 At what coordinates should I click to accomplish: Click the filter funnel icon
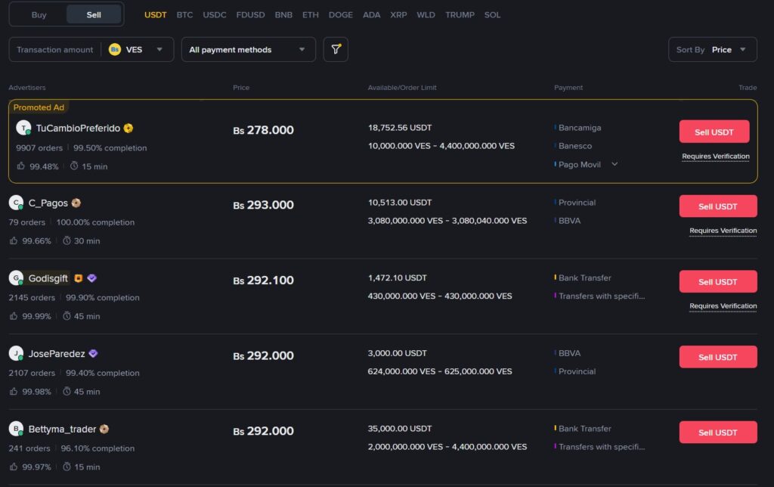tap(336, 50)
